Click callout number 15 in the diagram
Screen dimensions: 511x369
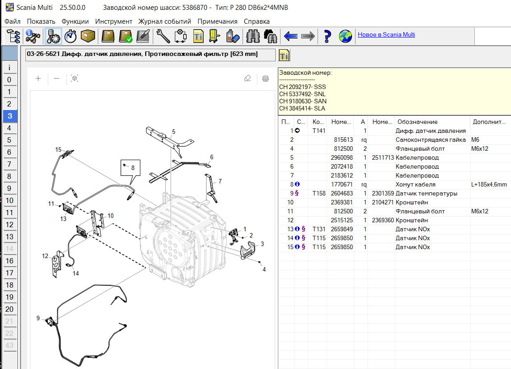pos(59,149)
